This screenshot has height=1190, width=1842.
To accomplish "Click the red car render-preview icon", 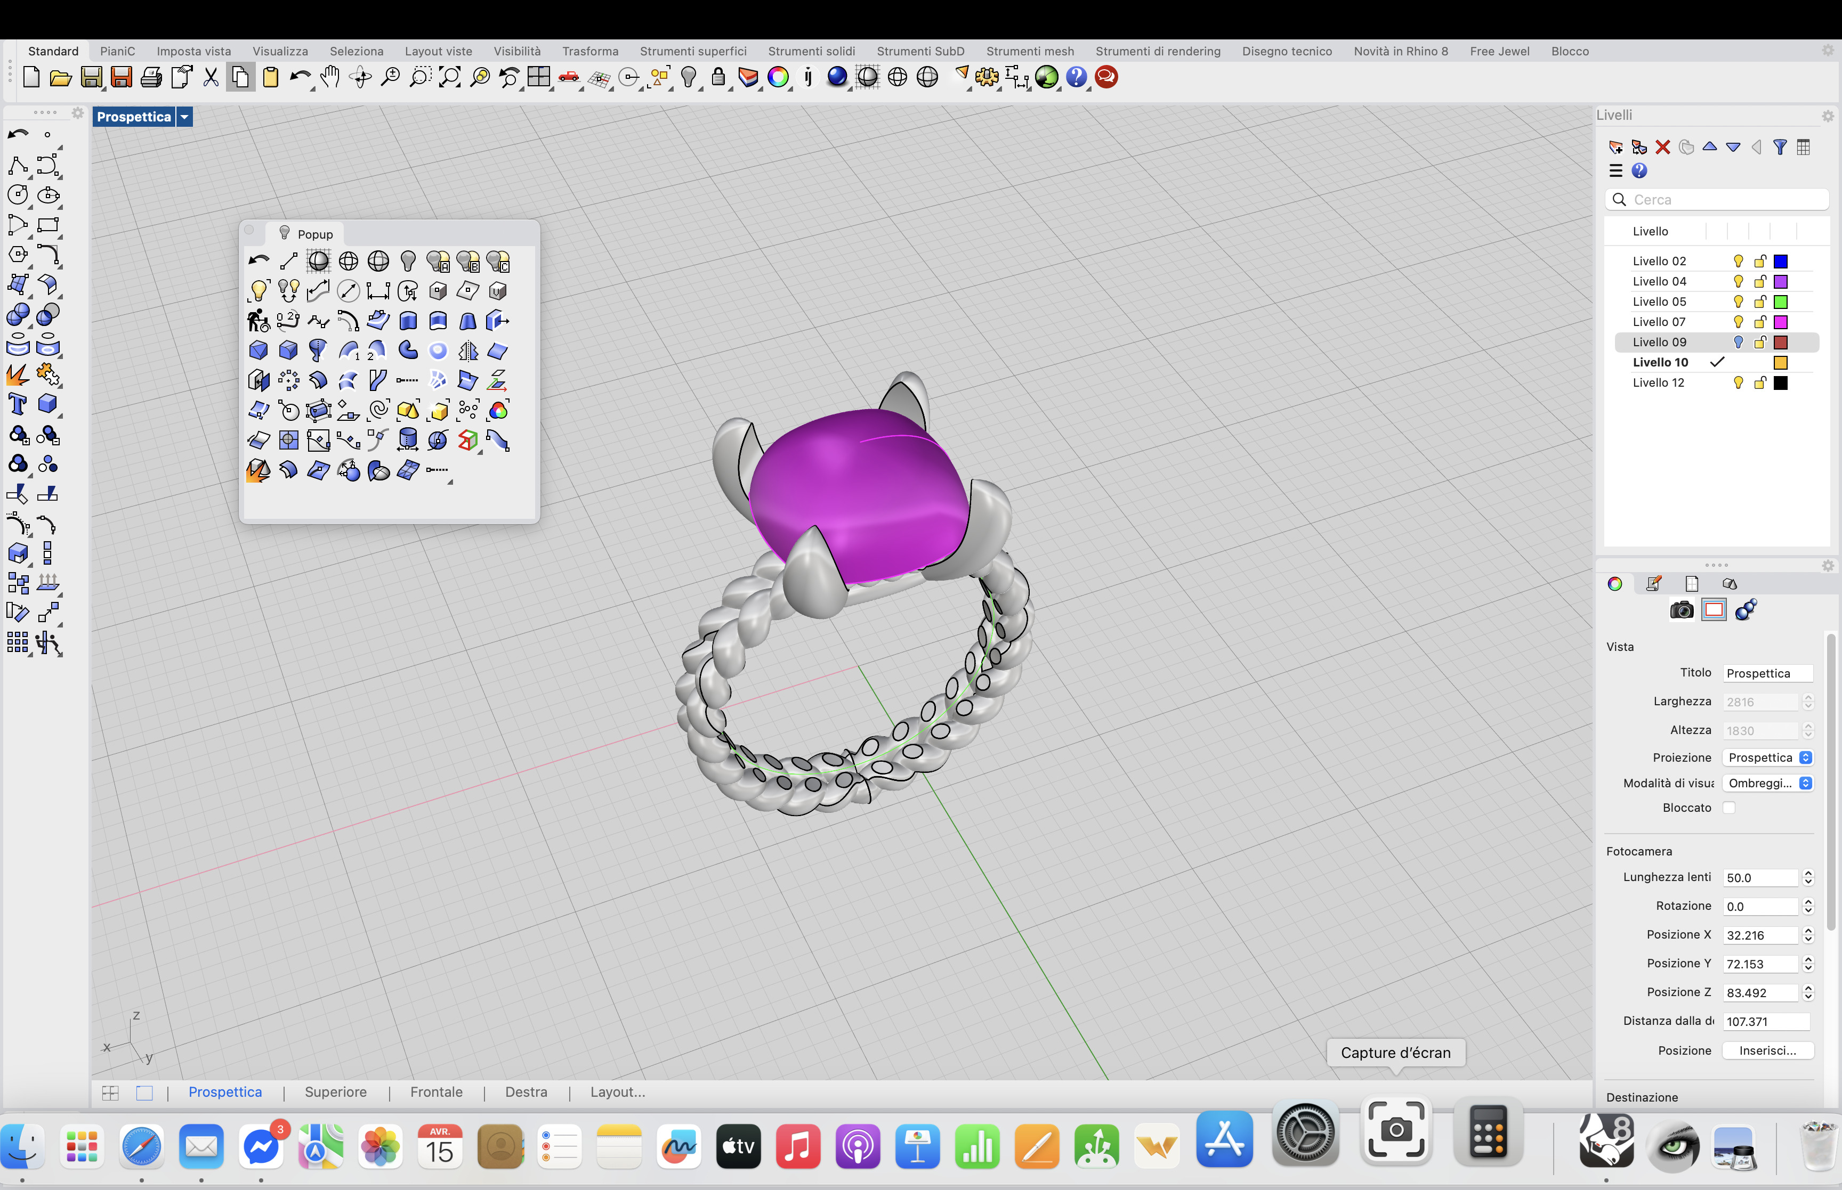I will coord(569,77).
